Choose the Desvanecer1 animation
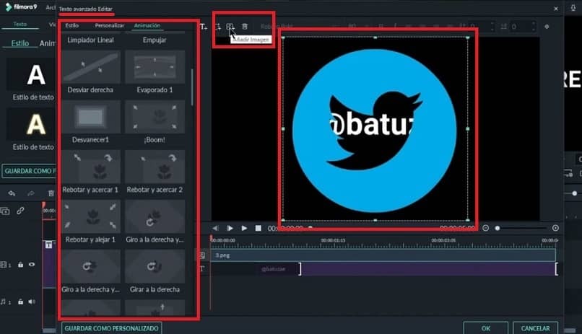This screenshot has height=334, width=582. tap(91, 122)
